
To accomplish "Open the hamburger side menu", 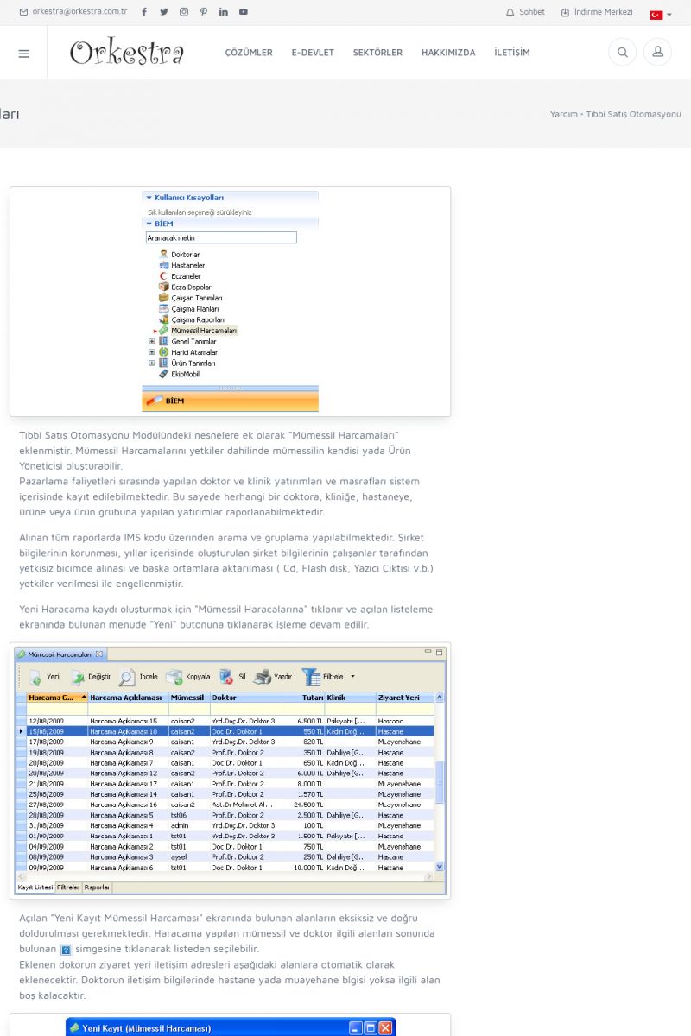I will (x=23, y=53).
